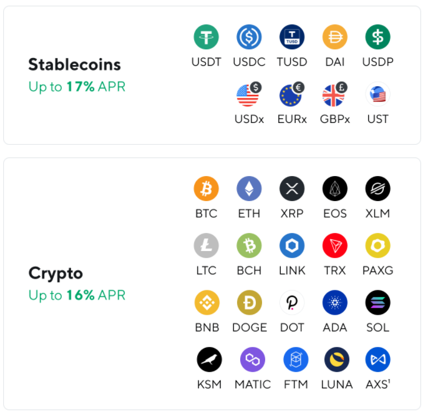Click the USDT Tether icon
This screenshot has height=414, width=428.
click(206, 37)
